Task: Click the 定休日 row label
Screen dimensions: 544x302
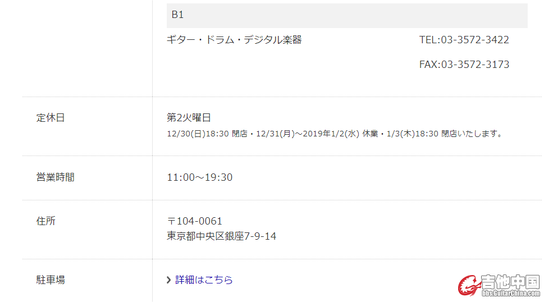Action: [51, 118]
